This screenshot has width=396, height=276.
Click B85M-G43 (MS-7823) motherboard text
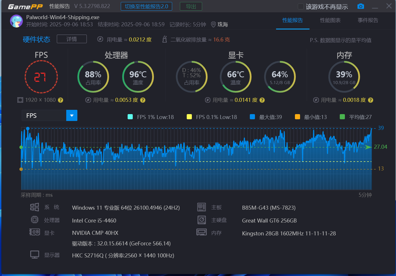click(269, 208)
